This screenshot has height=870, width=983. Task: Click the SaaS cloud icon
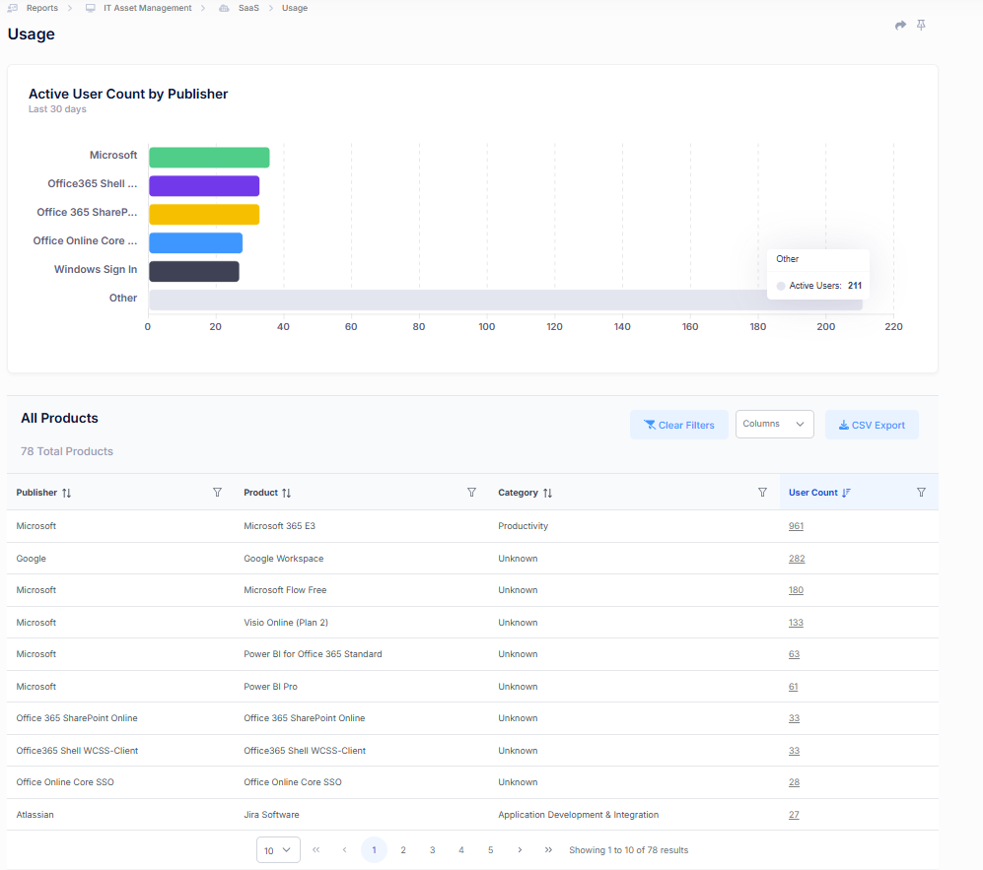click(x=224, y=8)
